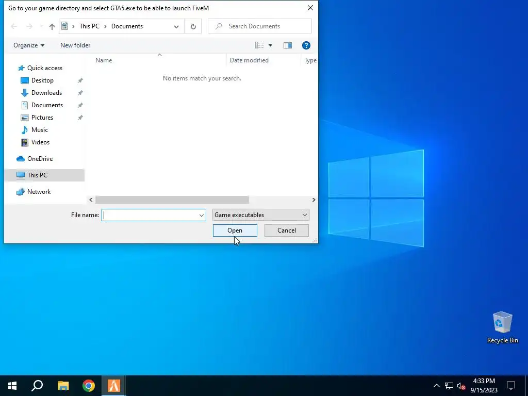Click This PC in the address breadcrumb

pyautogui.click(x=89, y=26)
